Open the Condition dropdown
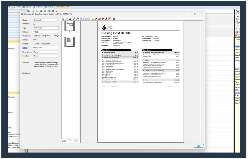 (x=46, y=56)
